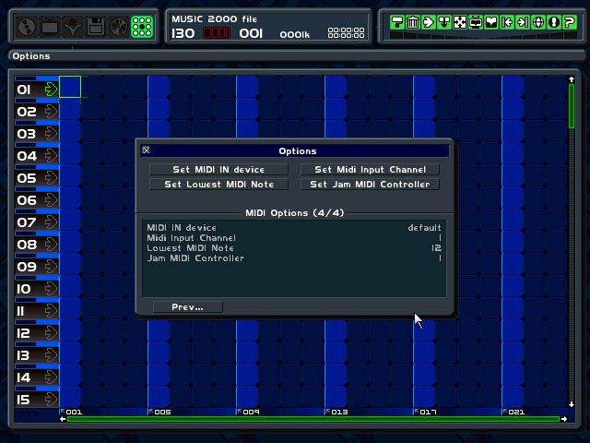Click the globe icon in top toolbar

tap(27, 27)
